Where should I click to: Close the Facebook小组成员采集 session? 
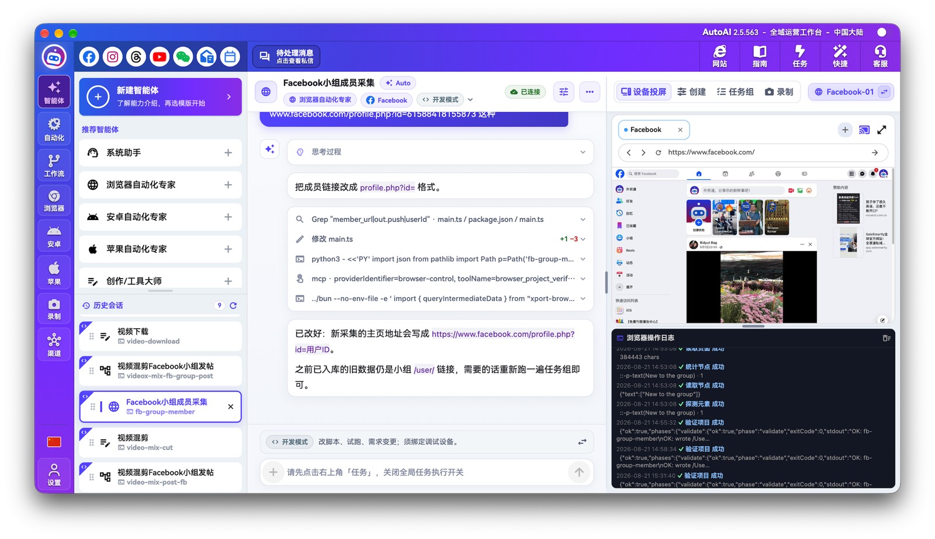pyautogui.click(x=231, y=407)
